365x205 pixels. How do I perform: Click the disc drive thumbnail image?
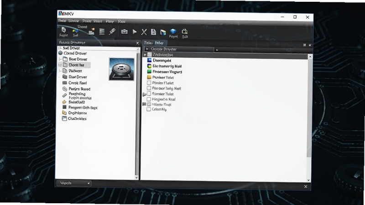121,69
